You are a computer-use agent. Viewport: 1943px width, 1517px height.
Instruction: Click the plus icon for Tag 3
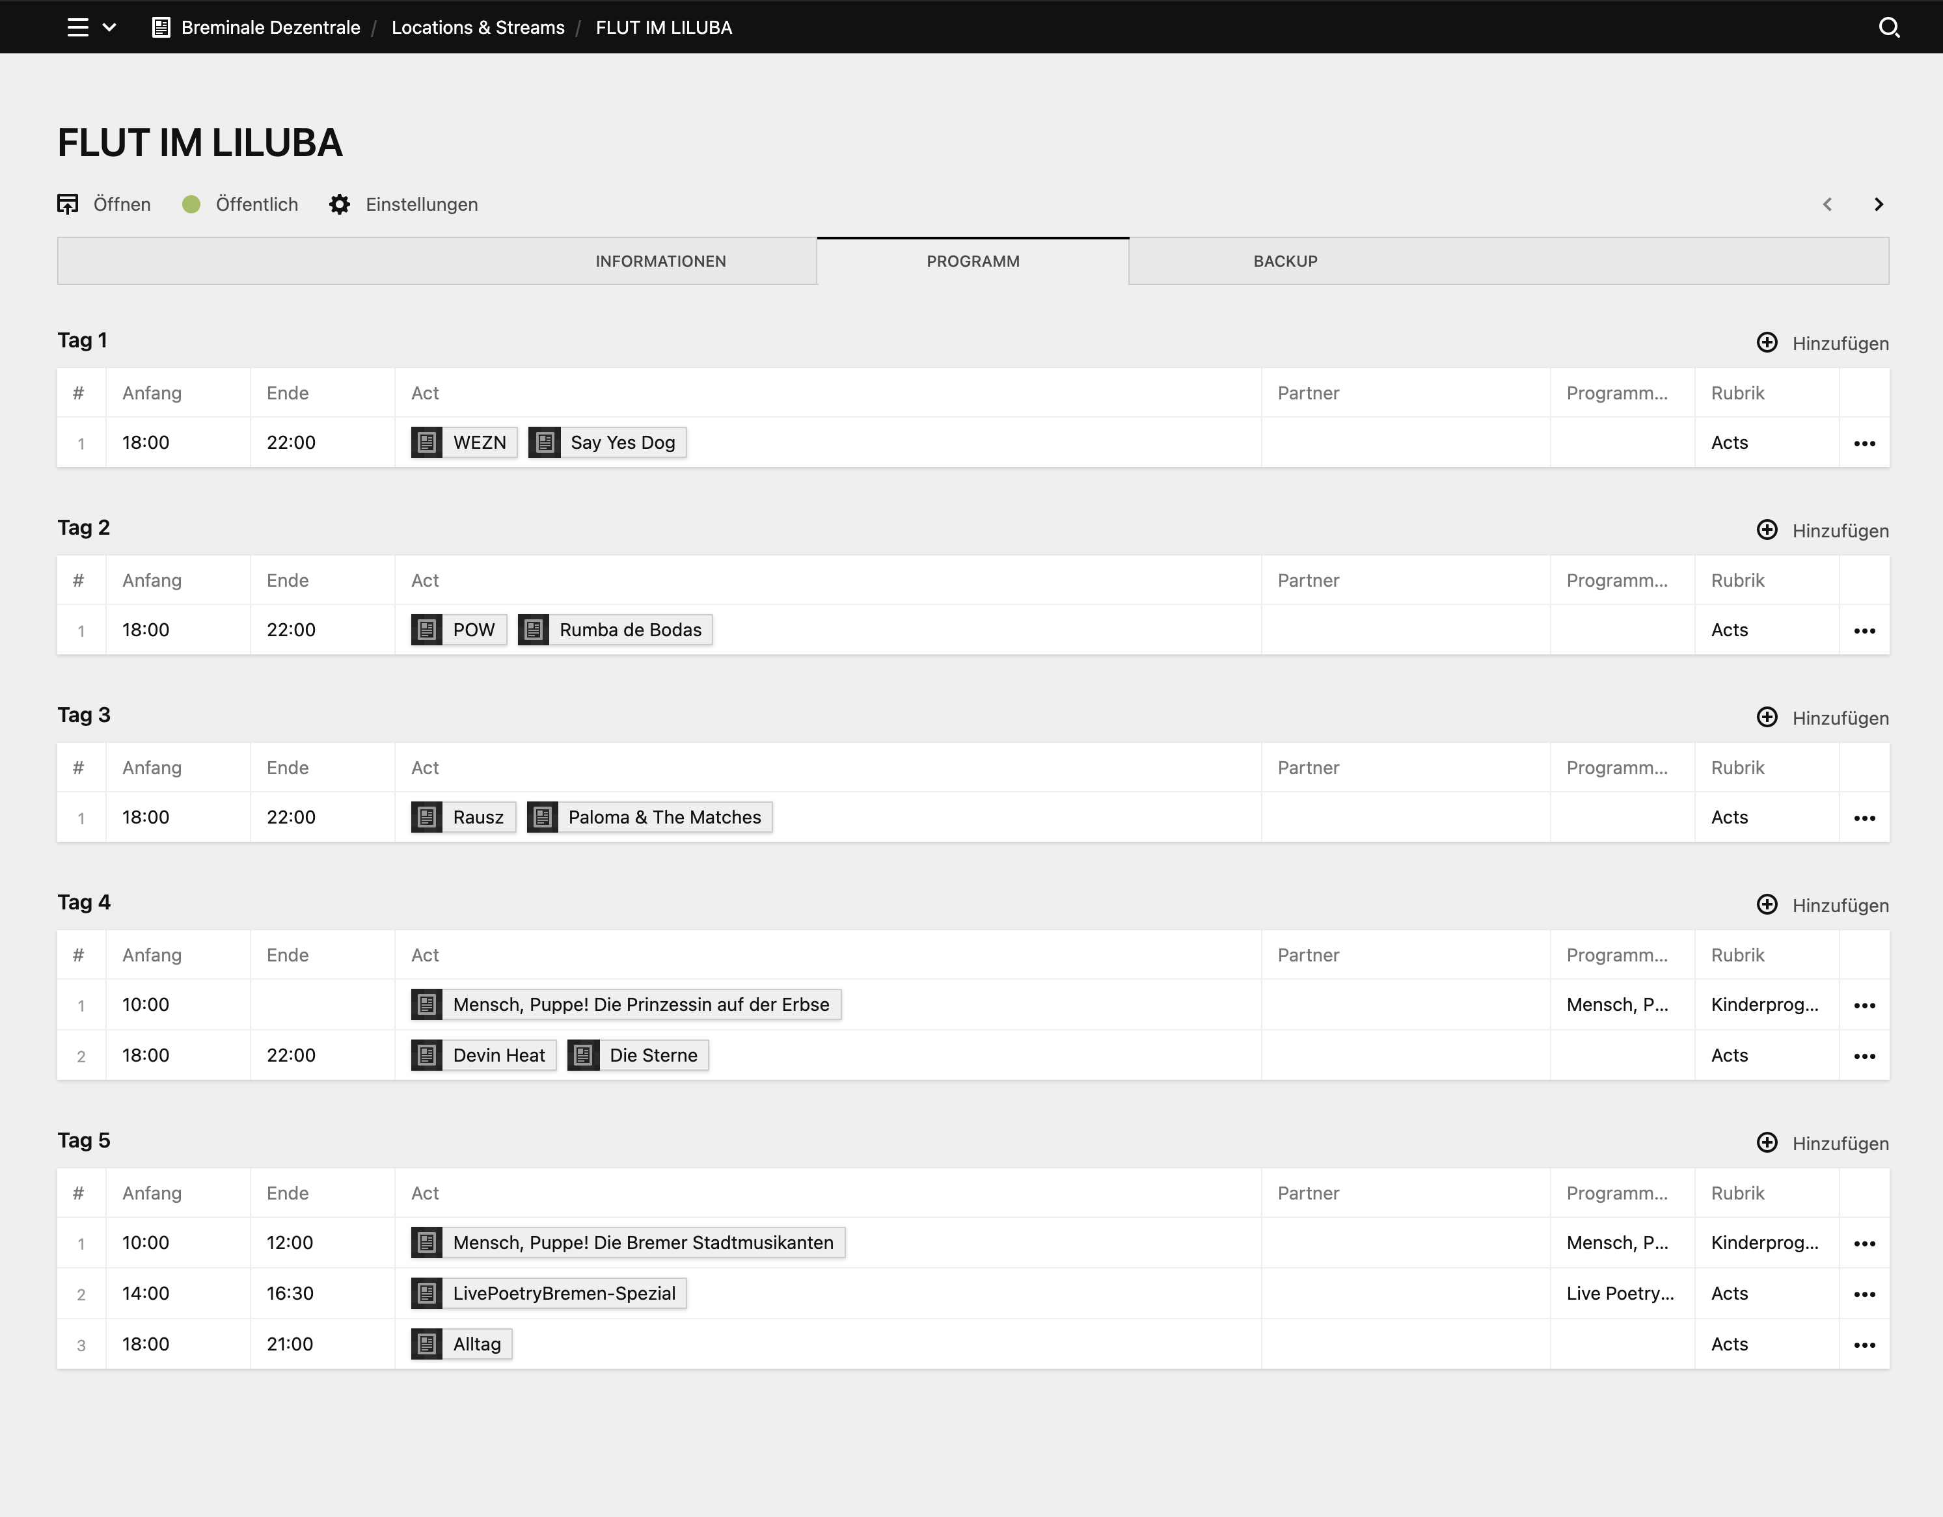[1767, 718]
